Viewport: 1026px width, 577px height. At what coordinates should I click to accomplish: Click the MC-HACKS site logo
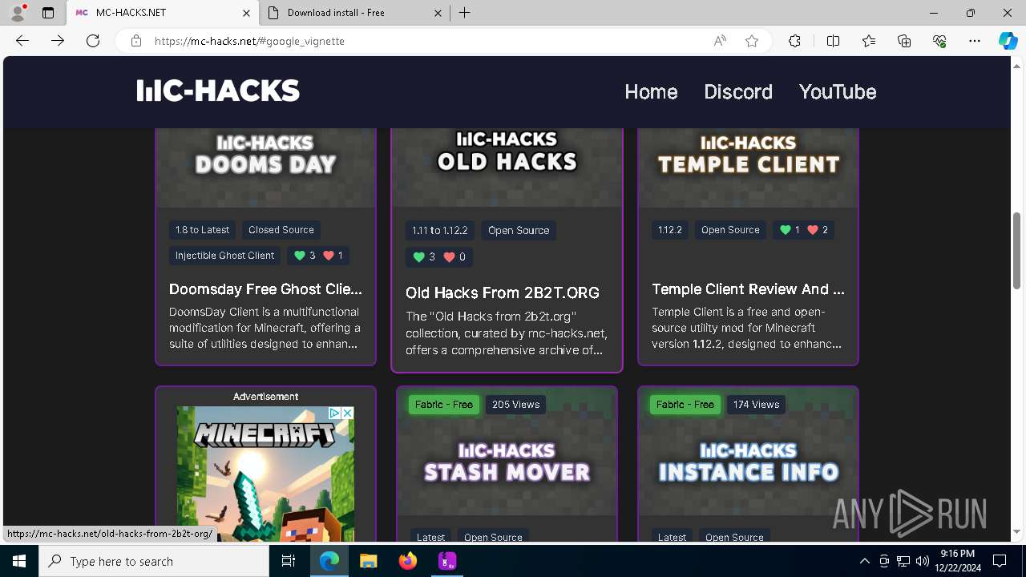point(218,91)
